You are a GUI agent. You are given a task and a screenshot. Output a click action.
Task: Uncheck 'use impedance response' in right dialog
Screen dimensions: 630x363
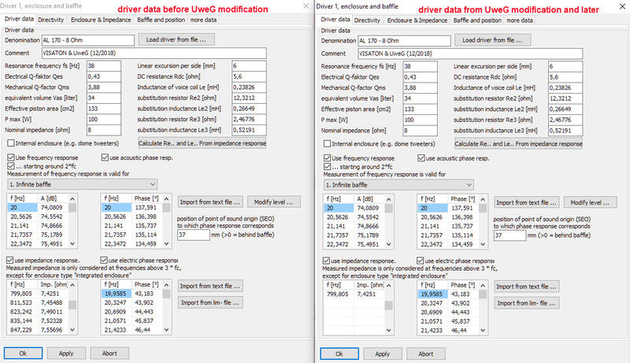[x=327, y=260]
